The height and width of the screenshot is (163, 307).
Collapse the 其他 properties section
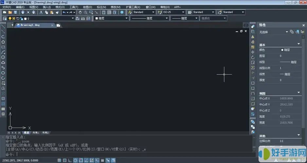[299, 135]
